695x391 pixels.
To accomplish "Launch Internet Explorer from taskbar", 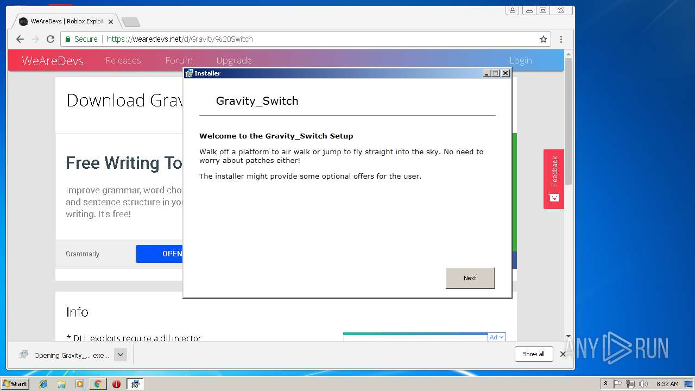I will (x=43, y=384).
